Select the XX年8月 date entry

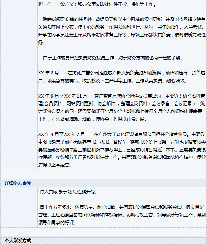(x=48, y=73)
